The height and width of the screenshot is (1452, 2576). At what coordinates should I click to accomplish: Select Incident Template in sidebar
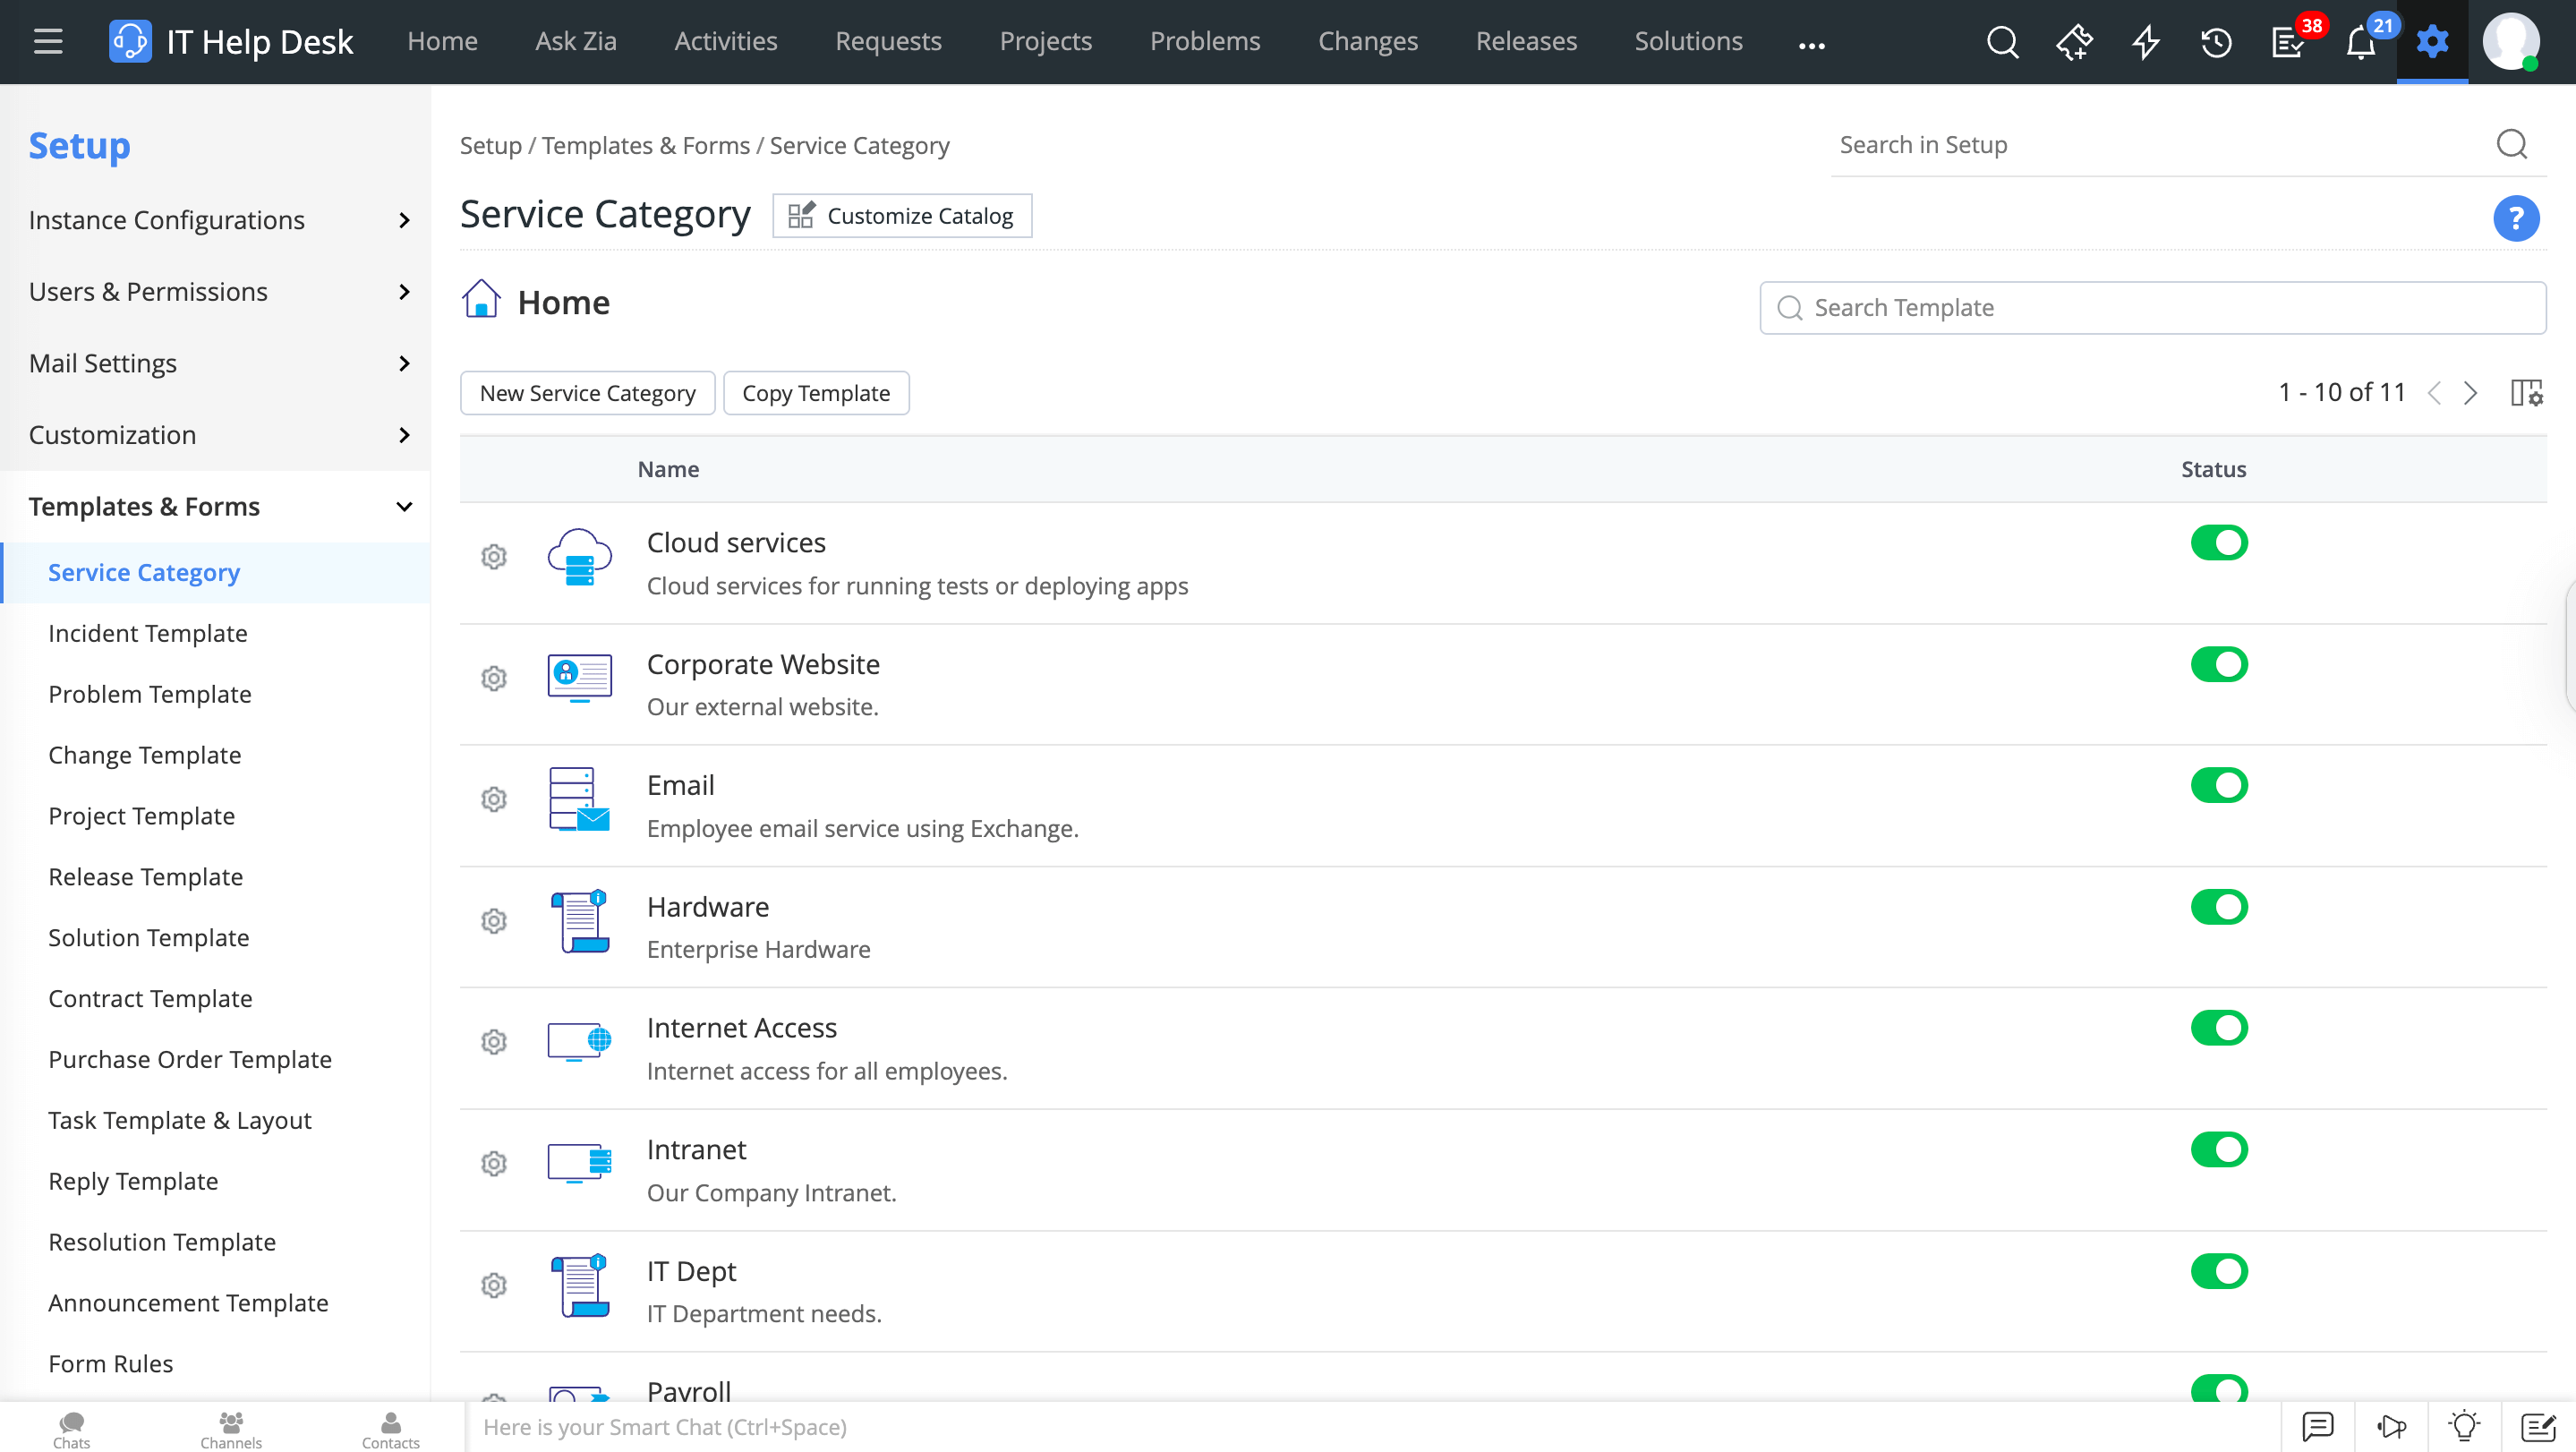[x=148, y=633]
